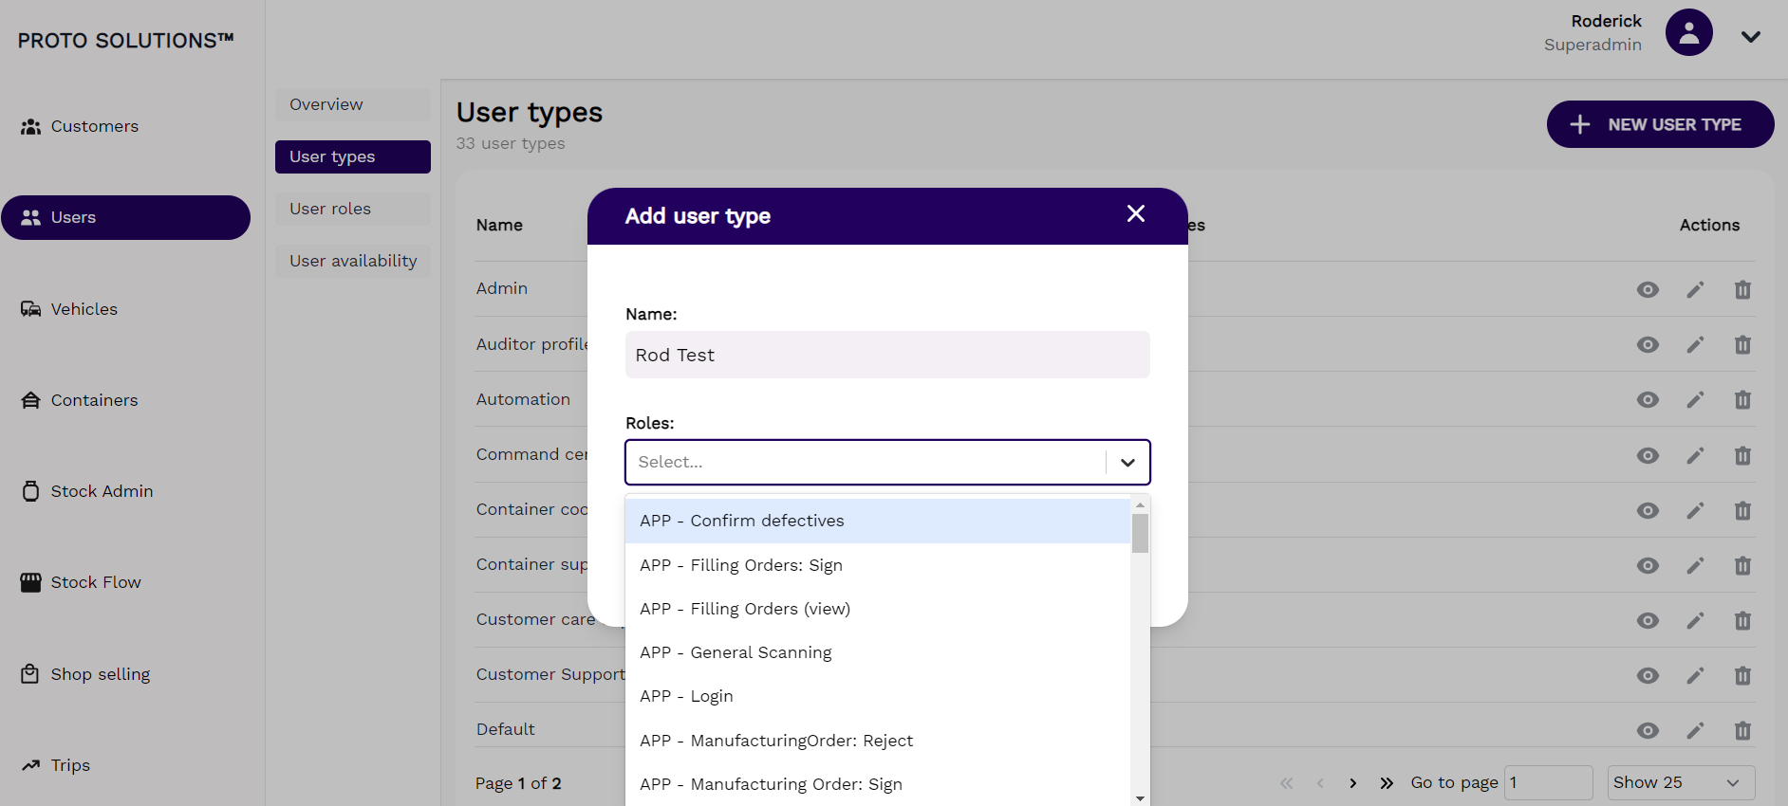This screenshot has width=1788, height=806.
Task: Jump to the last page arrow
Action: [x=1387, y=783]
